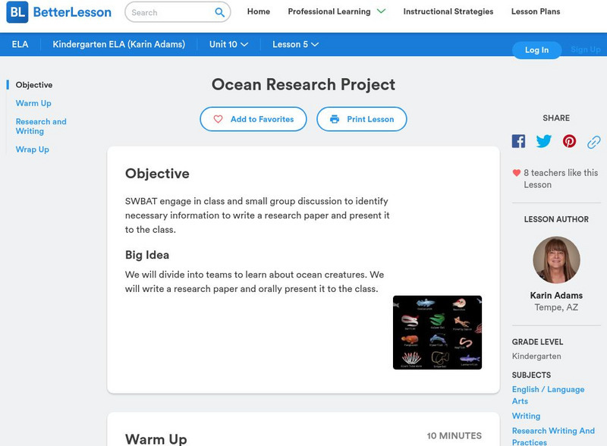Click the red heart next to teachers like

[517, 173]
